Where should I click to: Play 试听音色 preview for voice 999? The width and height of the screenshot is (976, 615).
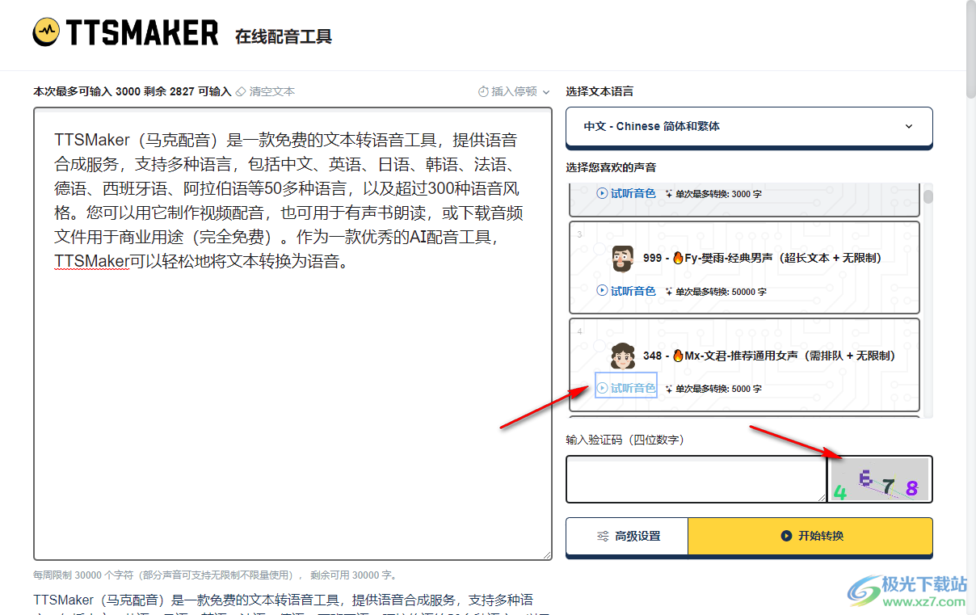coord(626,291)
